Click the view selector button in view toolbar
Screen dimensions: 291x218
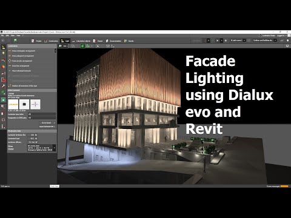point(63,46)
